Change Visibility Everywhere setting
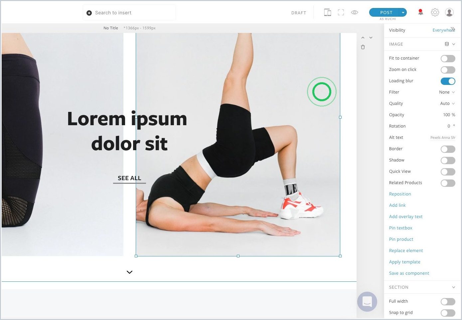 click(444, 30)
